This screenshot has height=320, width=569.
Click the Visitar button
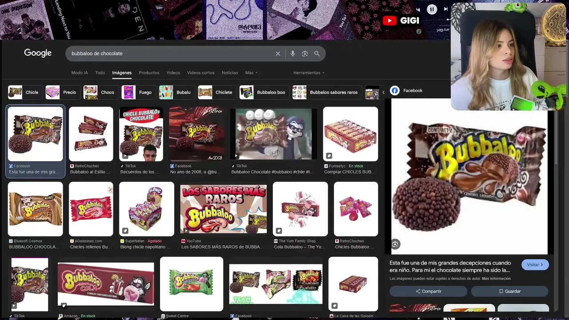click(535, 265)
